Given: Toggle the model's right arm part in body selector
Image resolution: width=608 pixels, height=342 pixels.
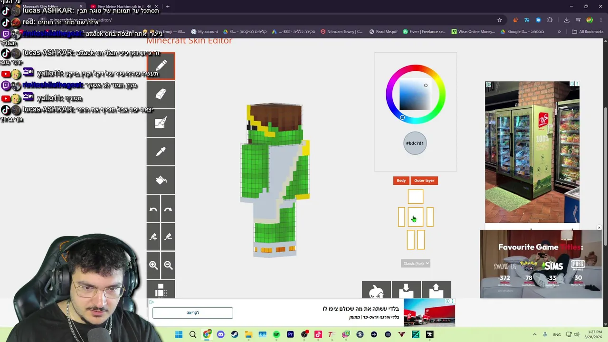Looking at the screenshot, I should coord(401,217).
